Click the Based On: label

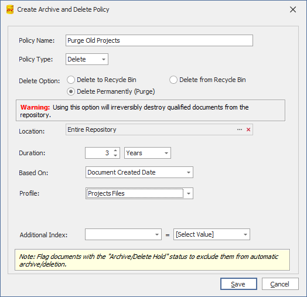click(x=33, y=173)
